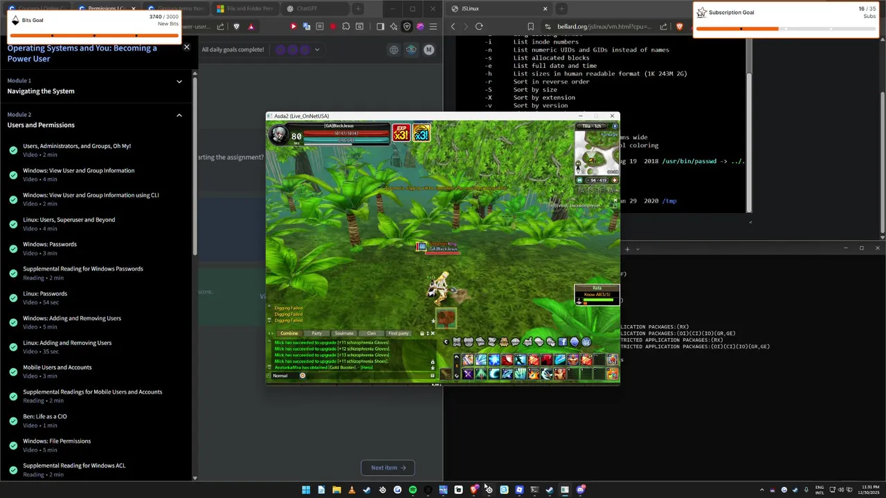Click the Next item button
Screen dimensions: 886x498
point(388,468)
